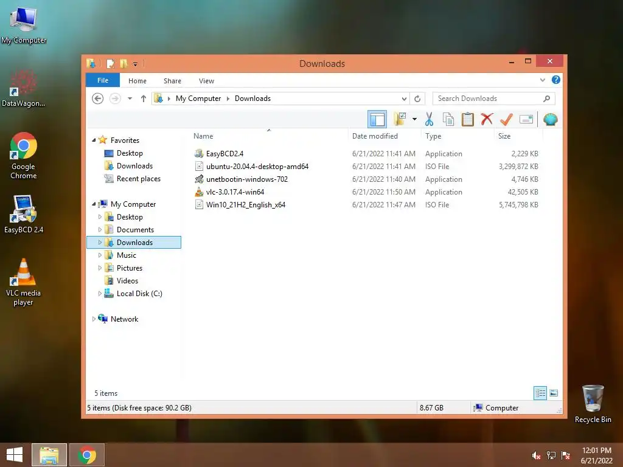Open Recent places in Favorites

point(139,179)
